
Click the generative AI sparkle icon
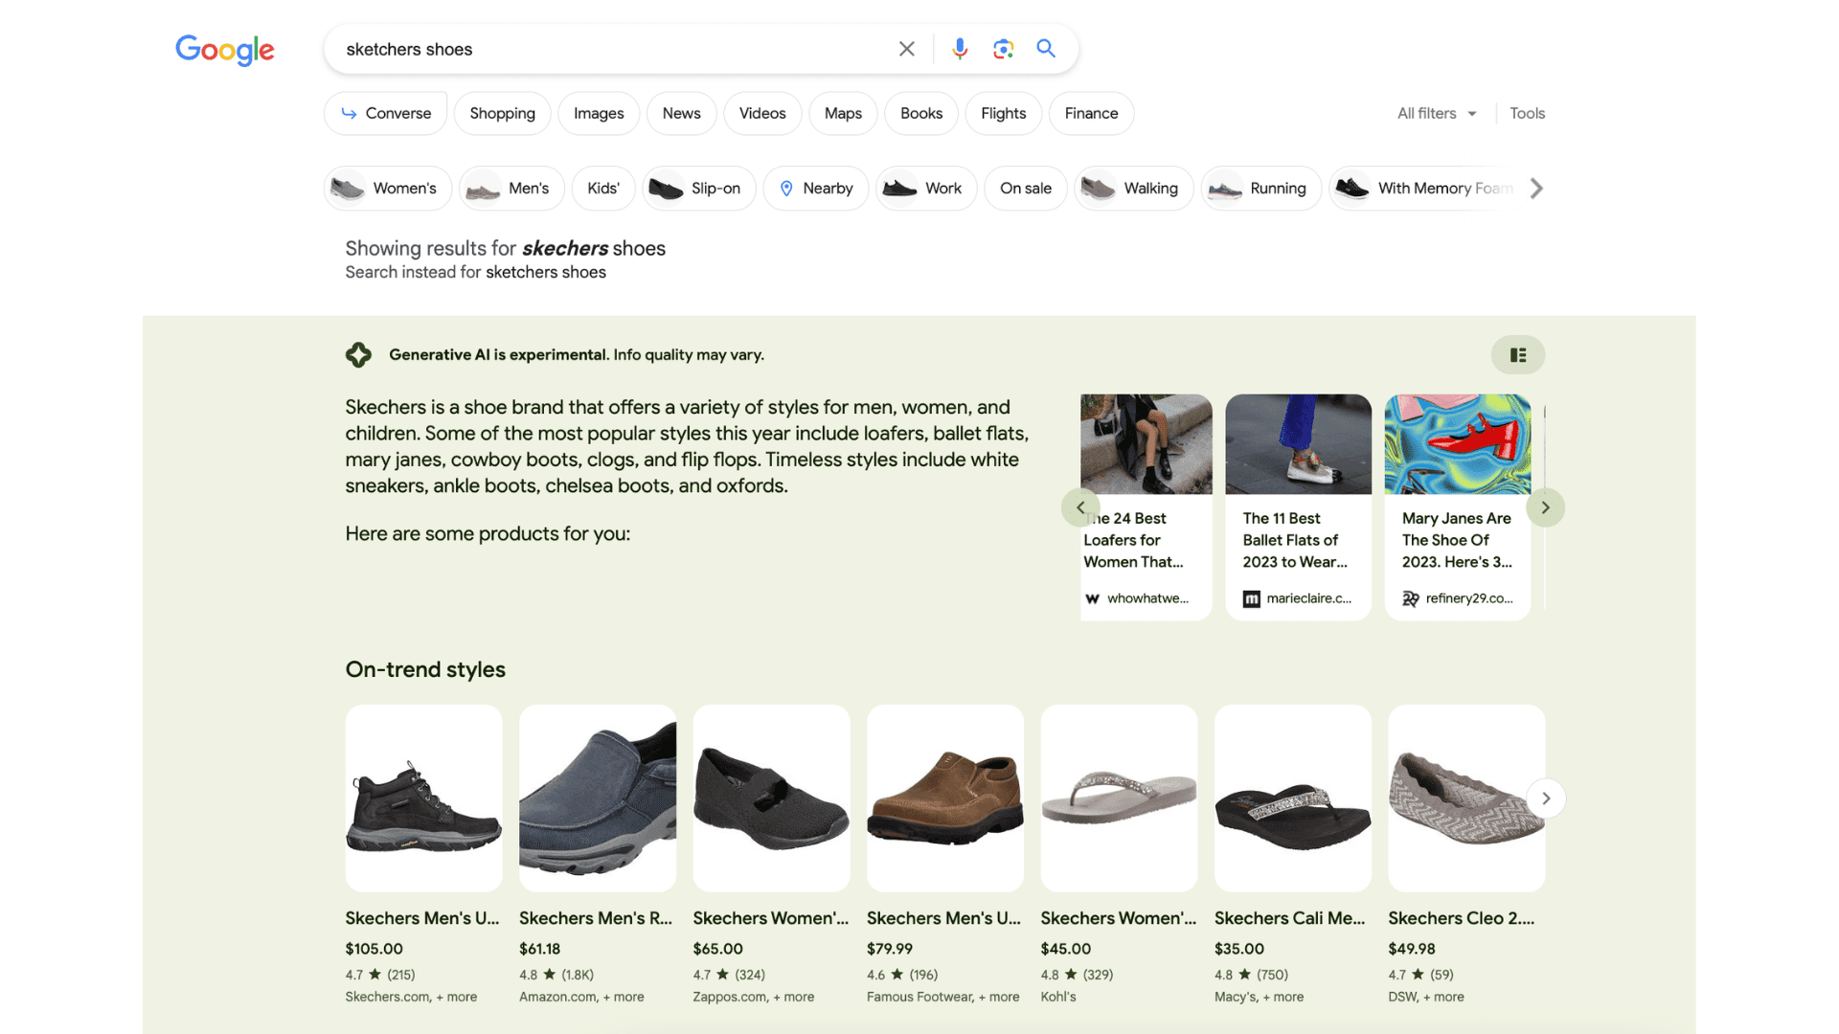click(x=358, y=355)
